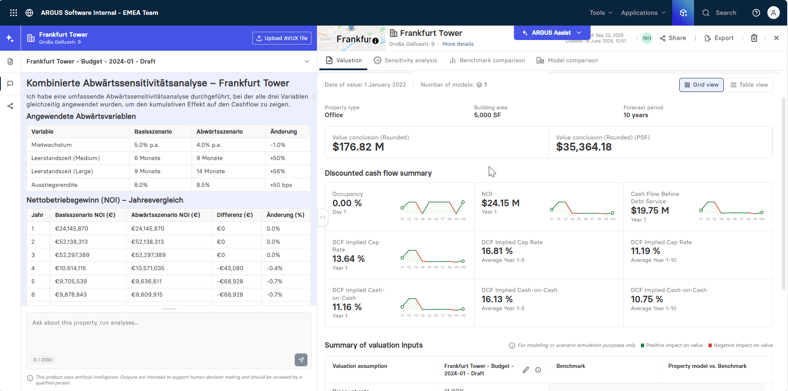Image resolution: width=788 pixels, height=391 pixels.
Task: Click the globe icon in header
Action: (29, 13)
